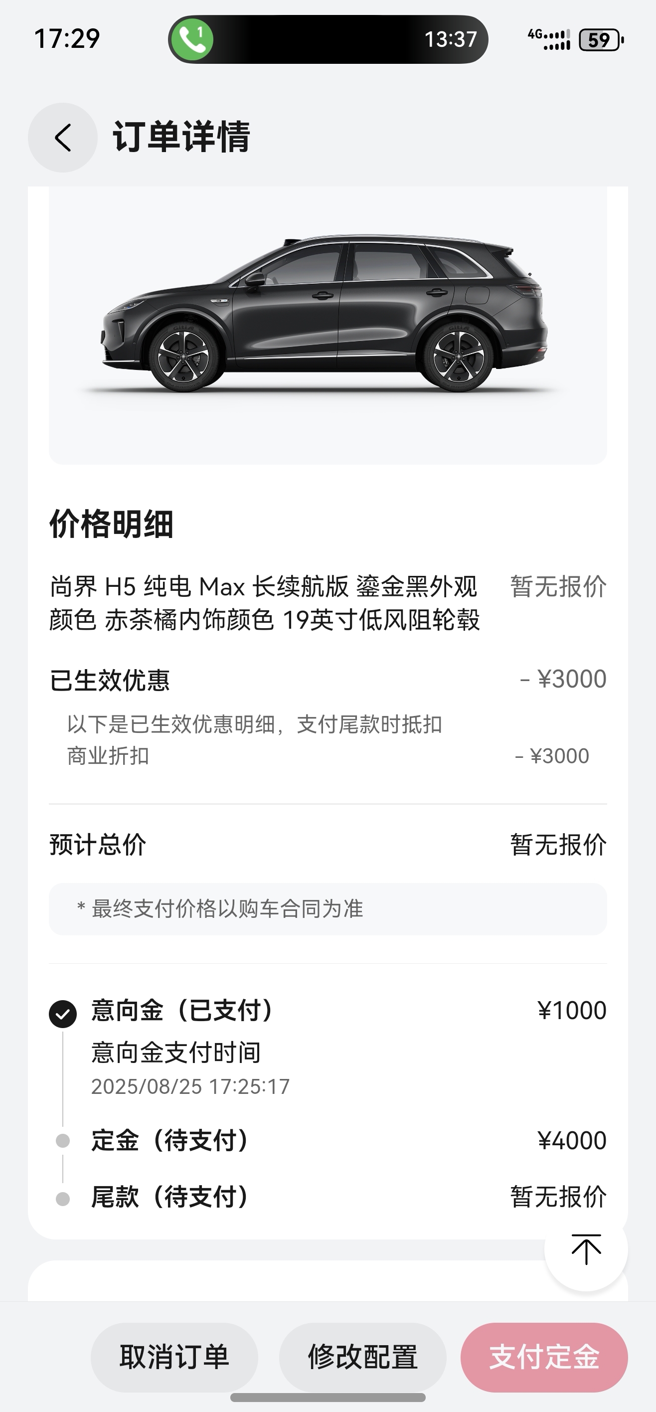This screenshot has height=1412, width=656.
Task: Tap the scroll-to-top arrow button
Action: [586, 1249]
